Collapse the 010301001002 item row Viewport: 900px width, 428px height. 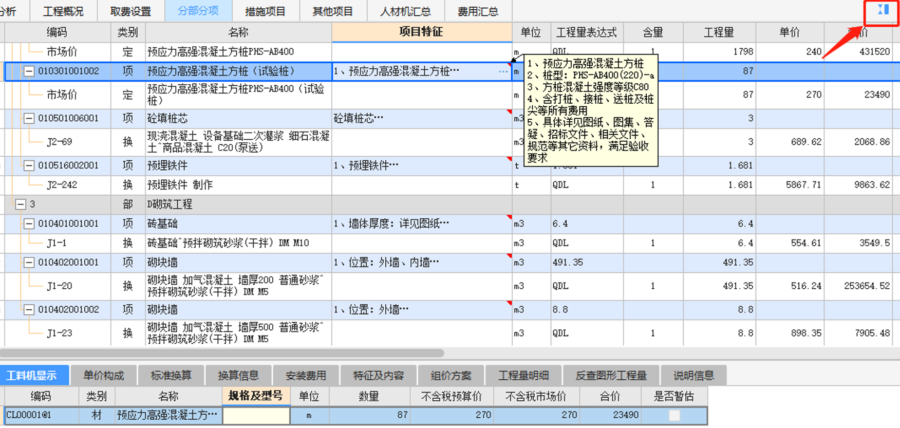pos(29,71)
